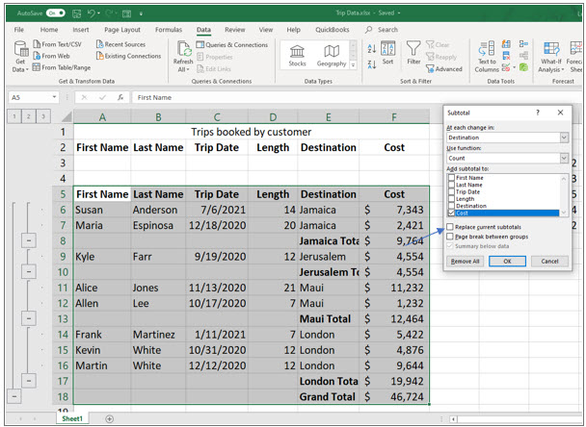The image size is (586, 427).
Task: Switch to the Review tab
Action: [235, 30]
